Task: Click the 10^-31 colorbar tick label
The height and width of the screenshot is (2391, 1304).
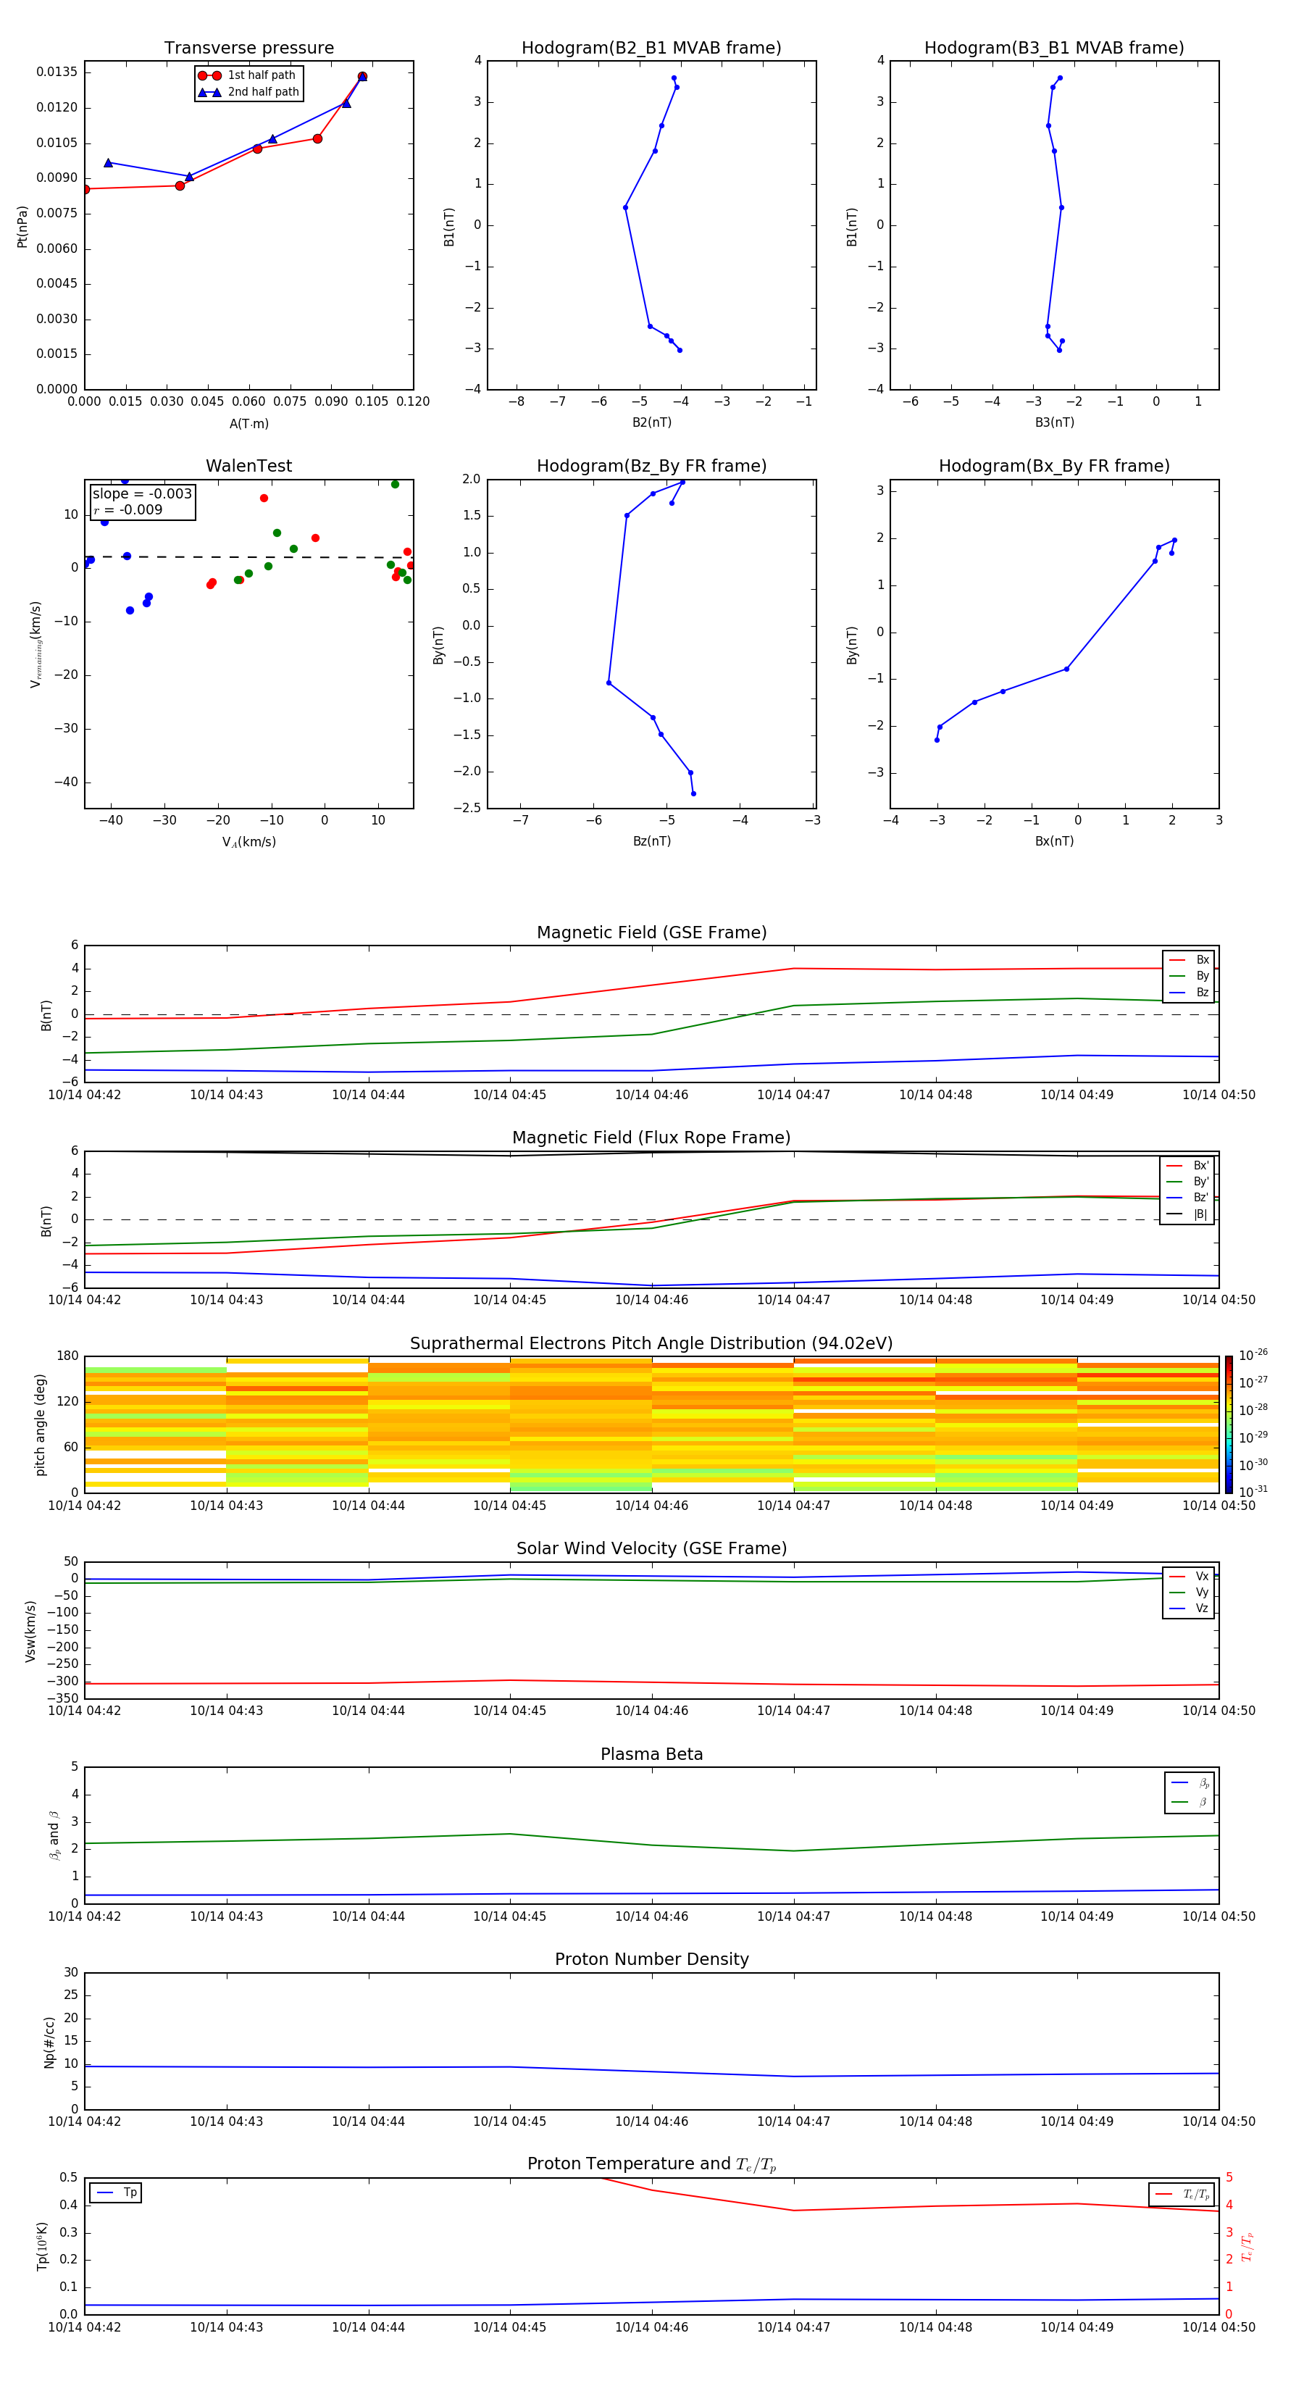Action: coord(1252,1492)
